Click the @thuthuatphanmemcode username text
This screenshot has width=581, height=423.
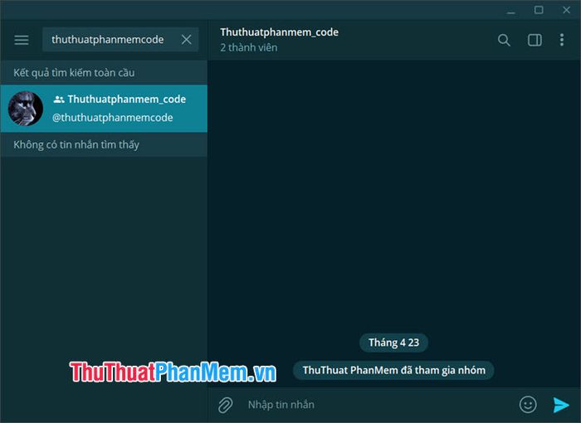pyautogui.click(x=112, y=118)
